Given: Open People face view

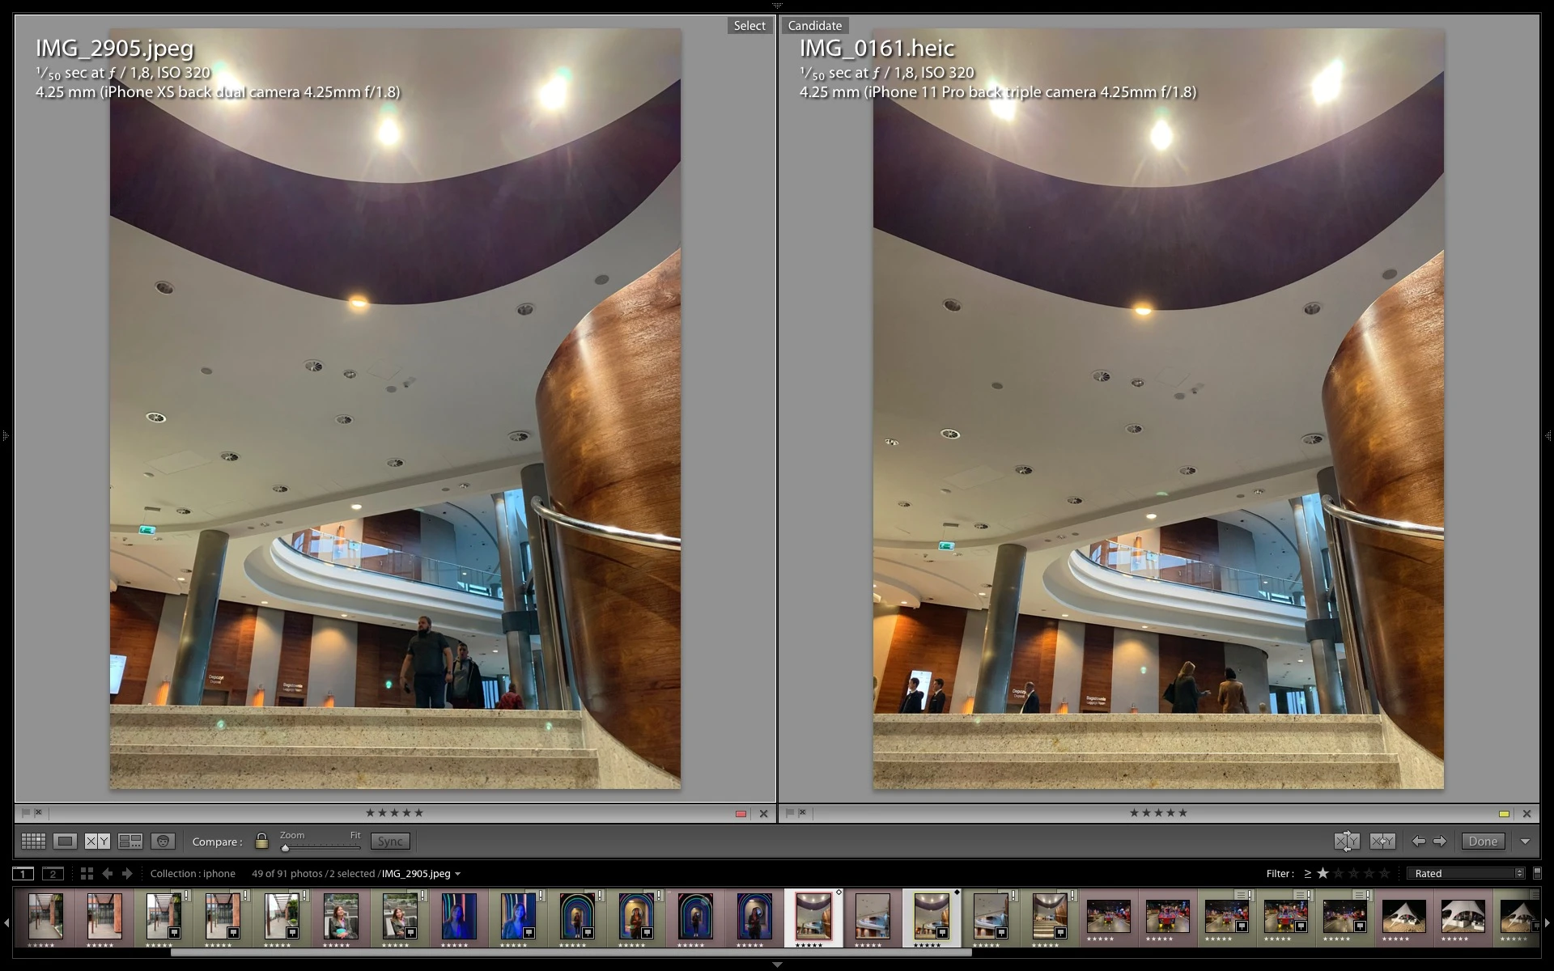Looking at the screenshot, I should pyautogui.click(x=163, y=842).
